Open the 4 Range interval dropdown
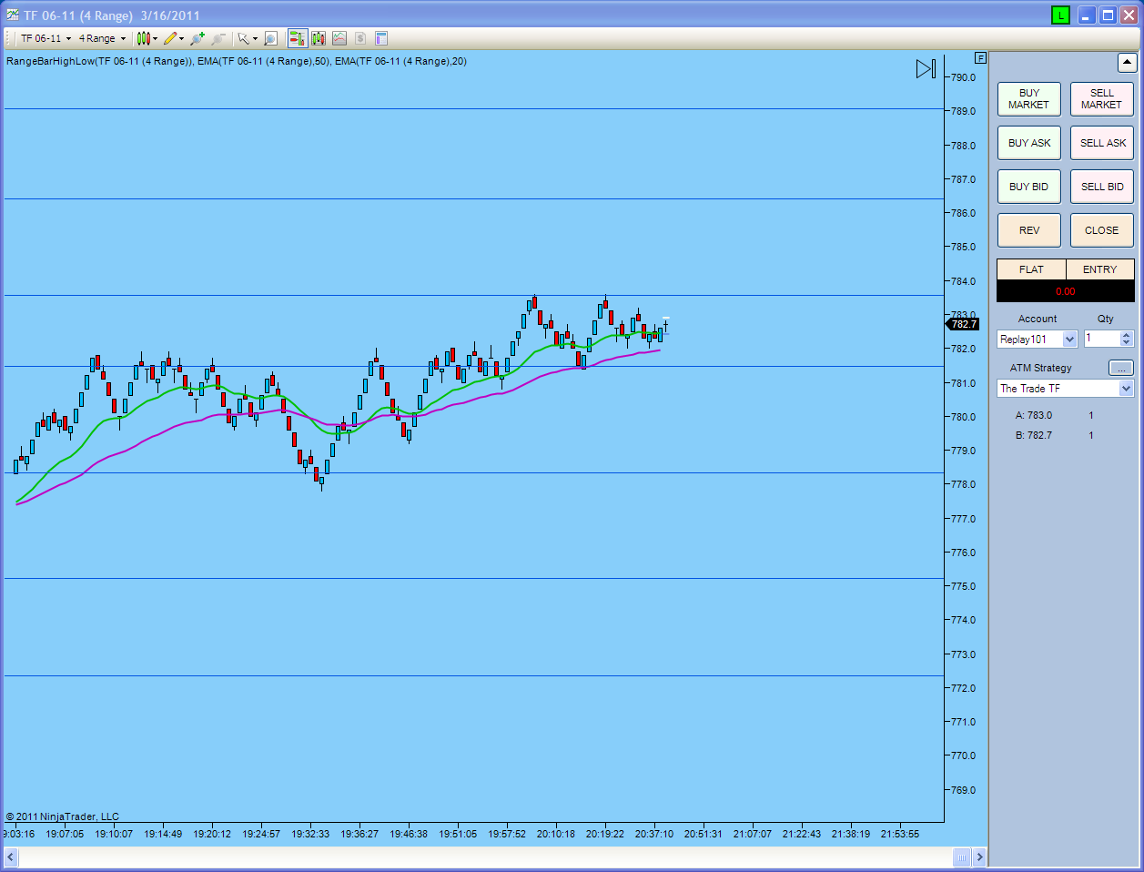The height and width of the screenshot is (872, 1144). (102, 38)
